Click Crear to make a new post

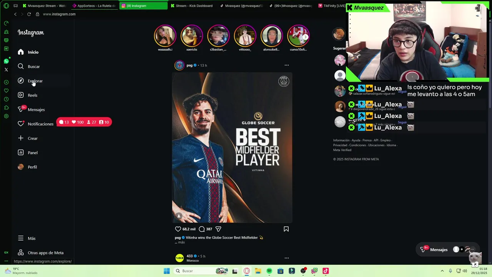[27, 138]
